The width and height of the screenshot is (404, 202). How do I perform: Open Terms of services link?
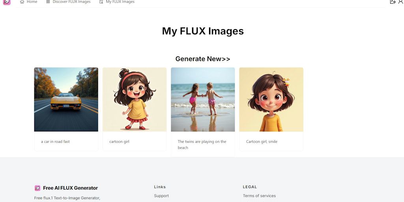tap(259, 196)
